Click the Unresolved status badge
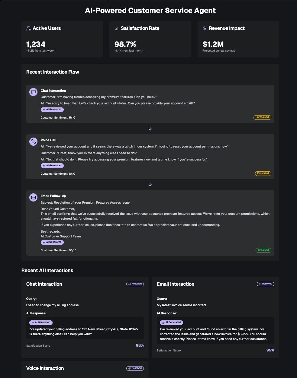Image resolution: width=297 pixels, height=378 pixels. (262, 117)
